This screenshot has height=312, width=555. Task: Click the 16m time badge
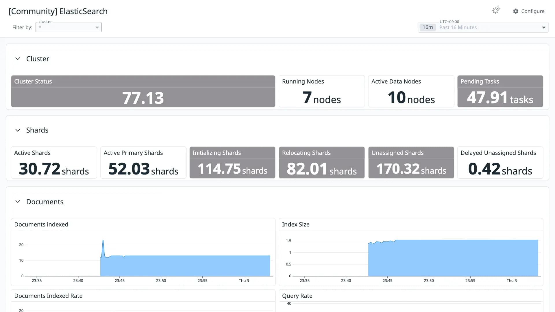coord(428,27)
